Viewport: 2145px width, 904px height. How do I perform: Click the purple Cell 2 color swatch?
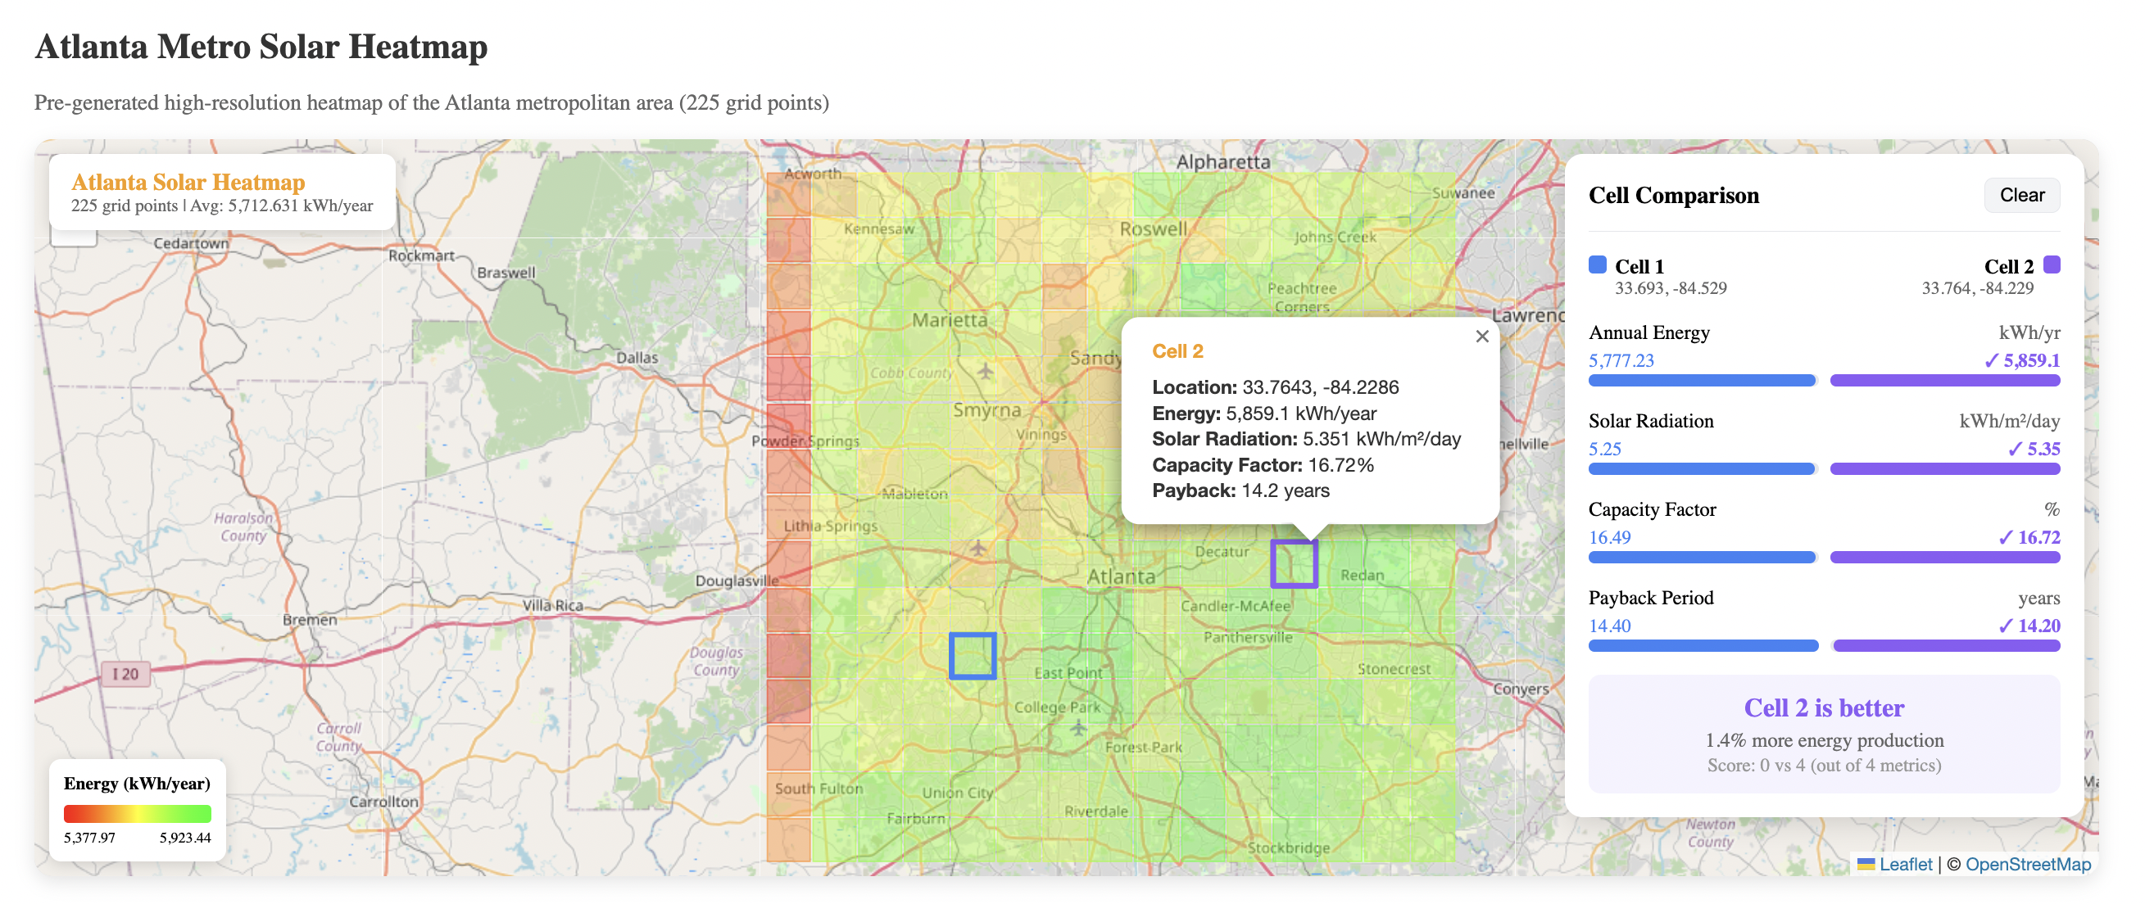2051,264
